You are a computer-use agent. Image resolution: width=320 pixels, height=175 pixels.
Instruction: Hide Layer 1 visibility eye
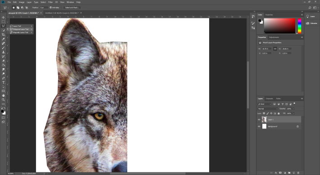[259, 120]
